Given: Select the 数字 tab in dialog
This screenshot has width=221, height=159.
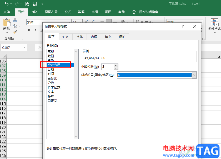Looking at the screenshot, I should coord(51,37).
